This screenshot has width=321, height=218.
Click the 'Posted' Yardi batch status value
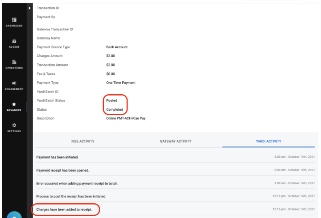(x=111, y=101)
